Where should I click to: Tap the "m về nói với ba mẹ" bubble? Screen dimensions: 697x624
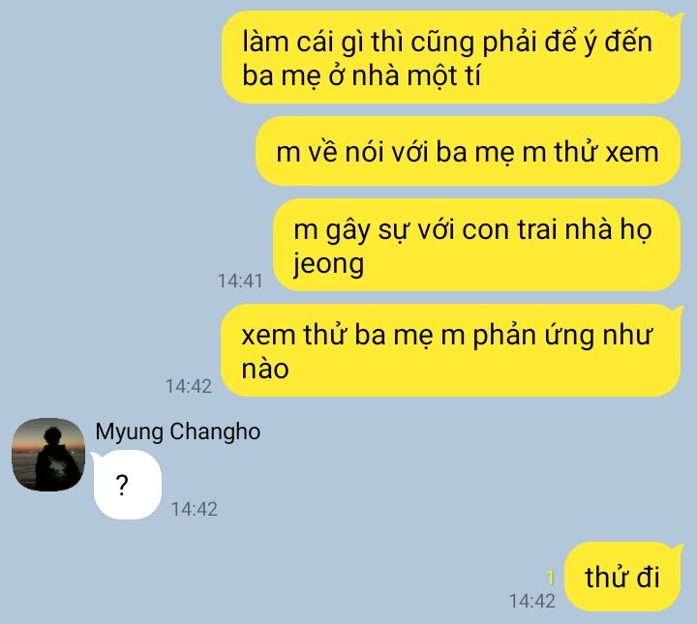(469, 151)
